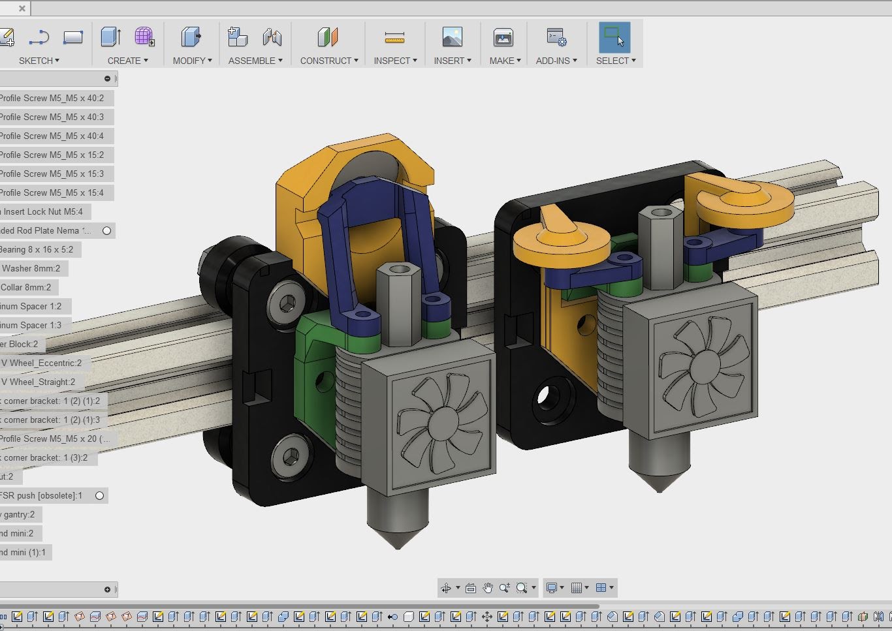Toggle radio button beside Rod Plate Nema item

pos(107,230)
